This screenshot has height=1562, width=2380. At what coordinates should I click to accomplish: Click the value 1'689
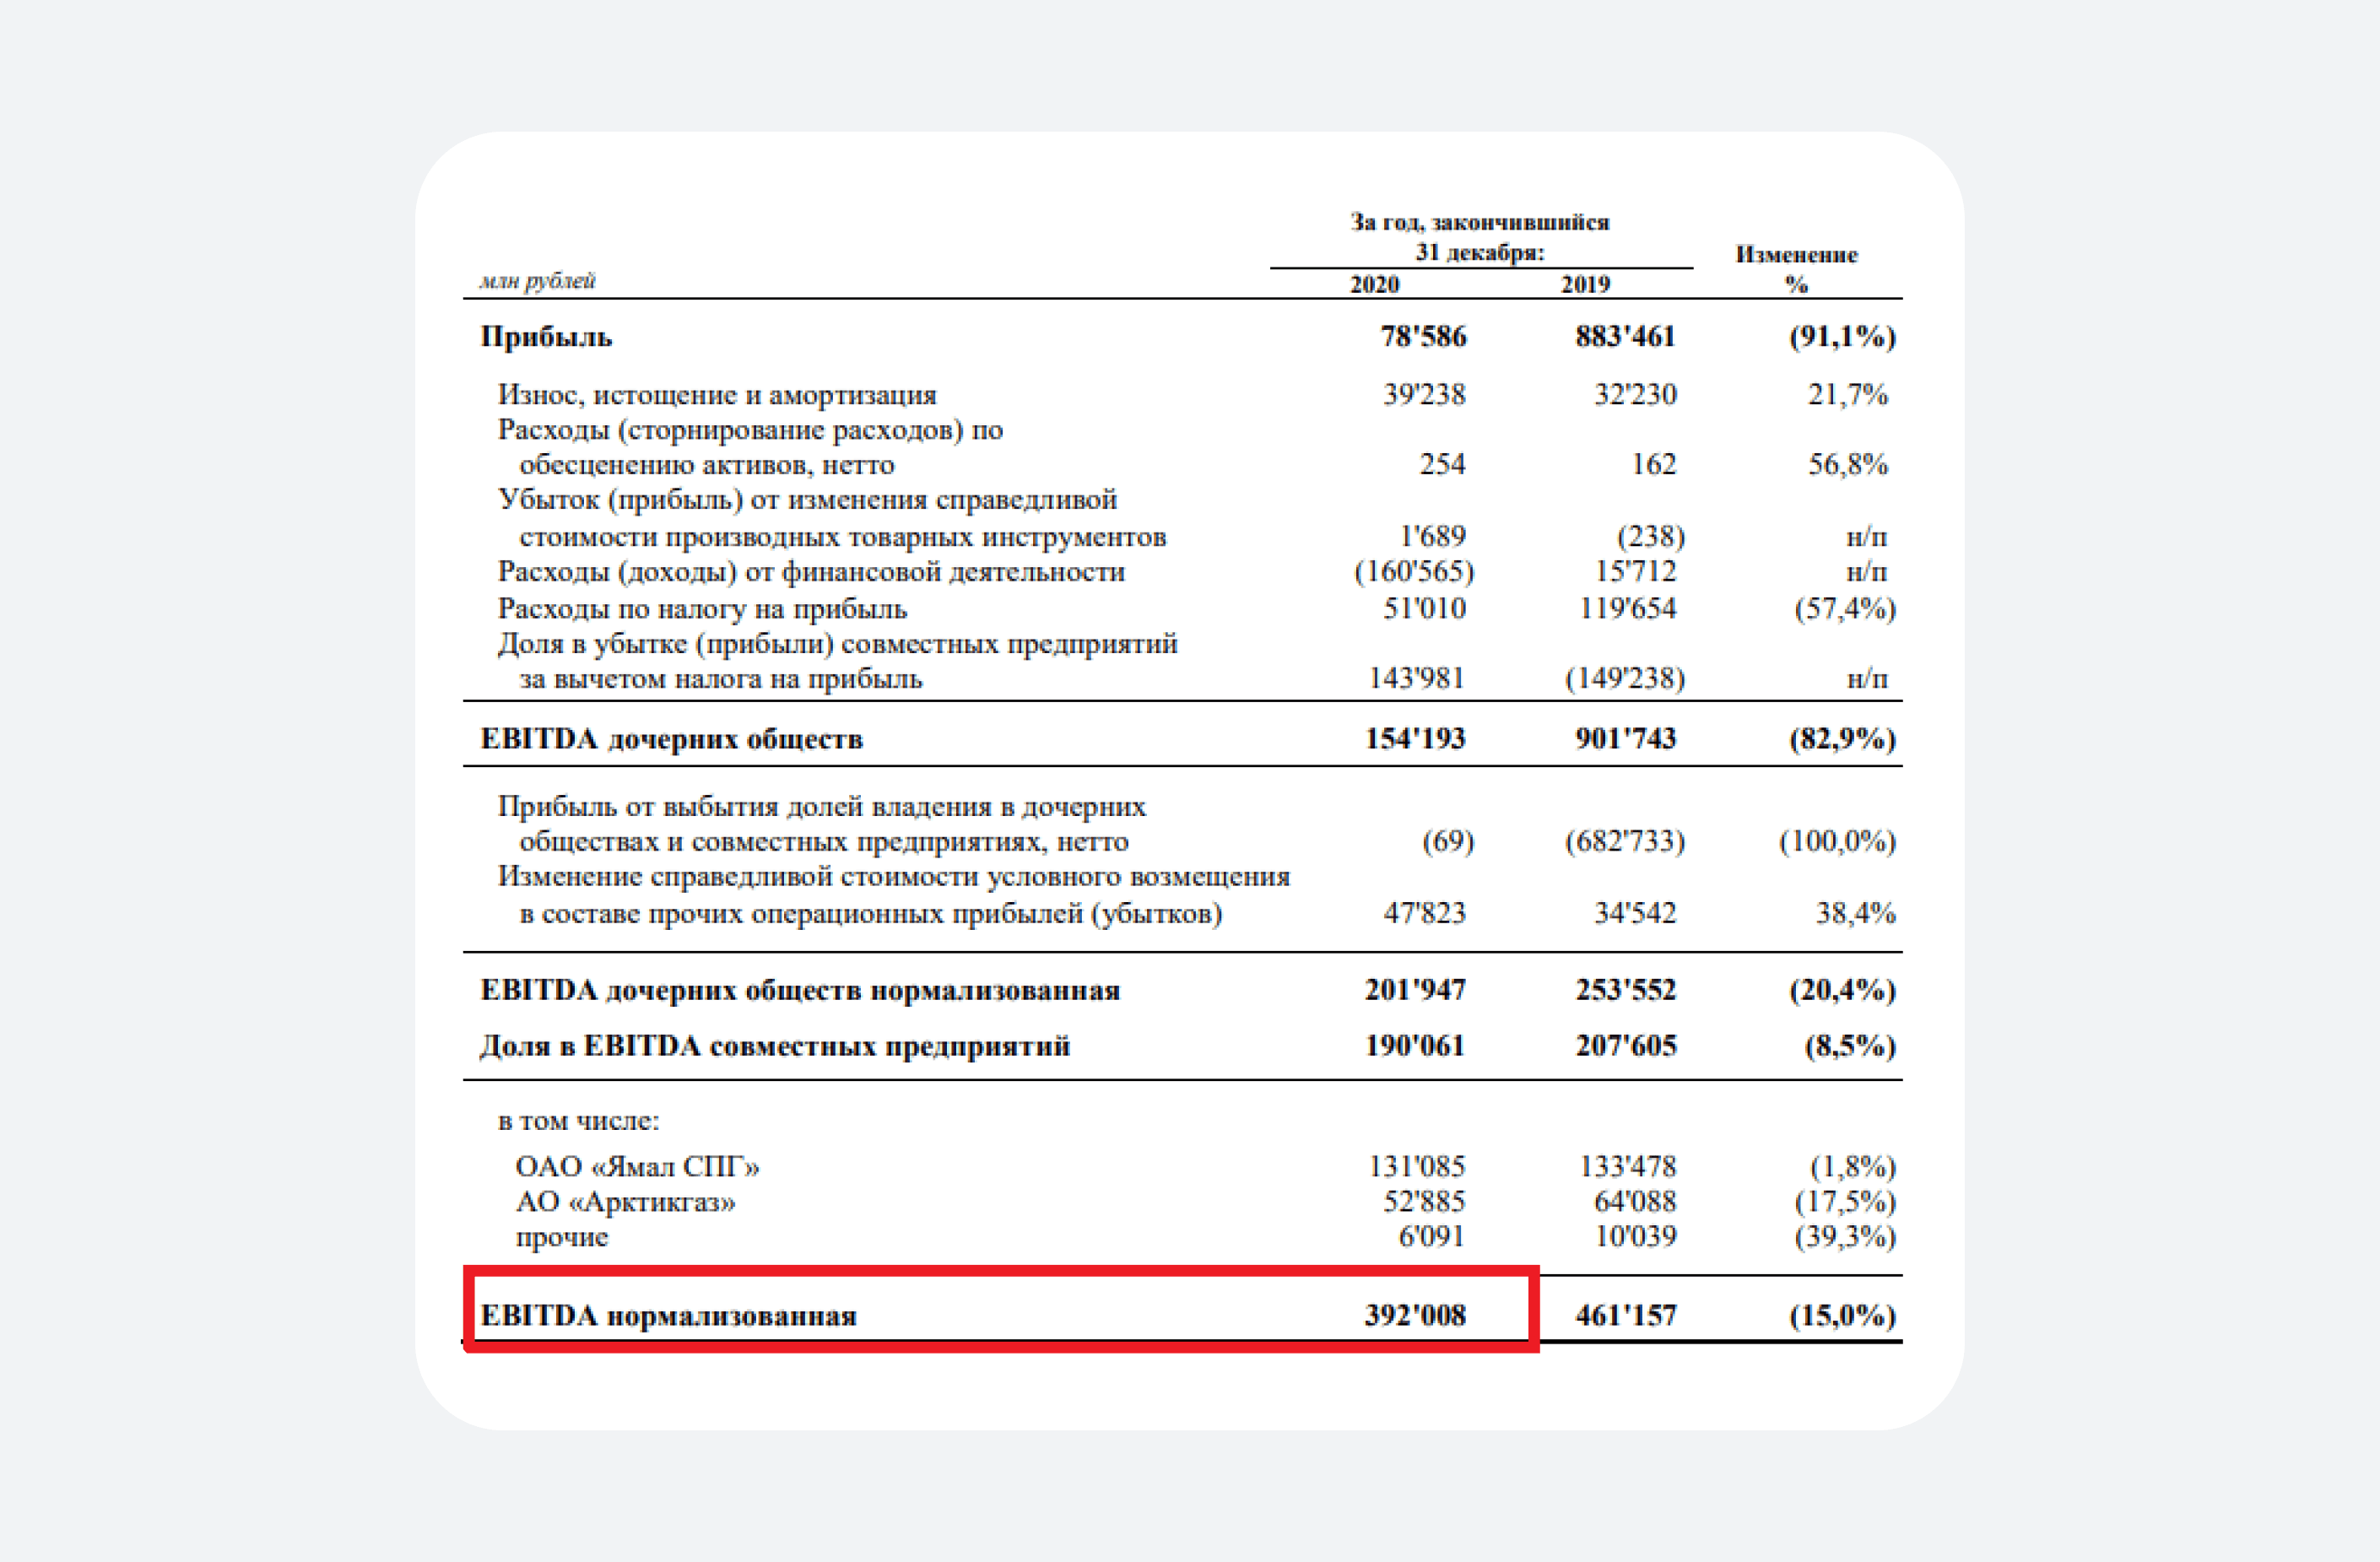point(1433,536)
